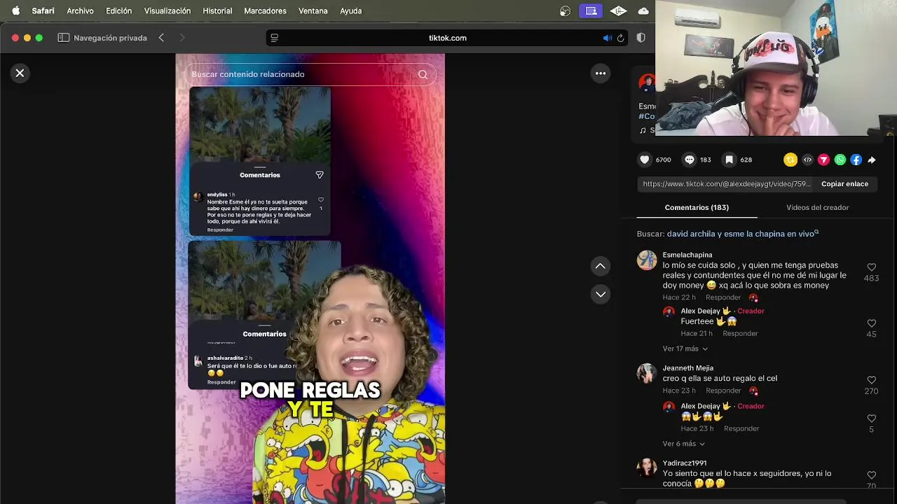Like Yadiracz1991's comment
The image size is (897, 504).
[872, 475]
